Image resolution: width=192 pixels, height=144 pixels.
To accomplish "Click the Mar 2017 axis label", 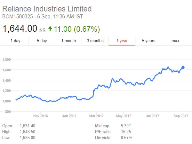I will click(x=96, y=116).
